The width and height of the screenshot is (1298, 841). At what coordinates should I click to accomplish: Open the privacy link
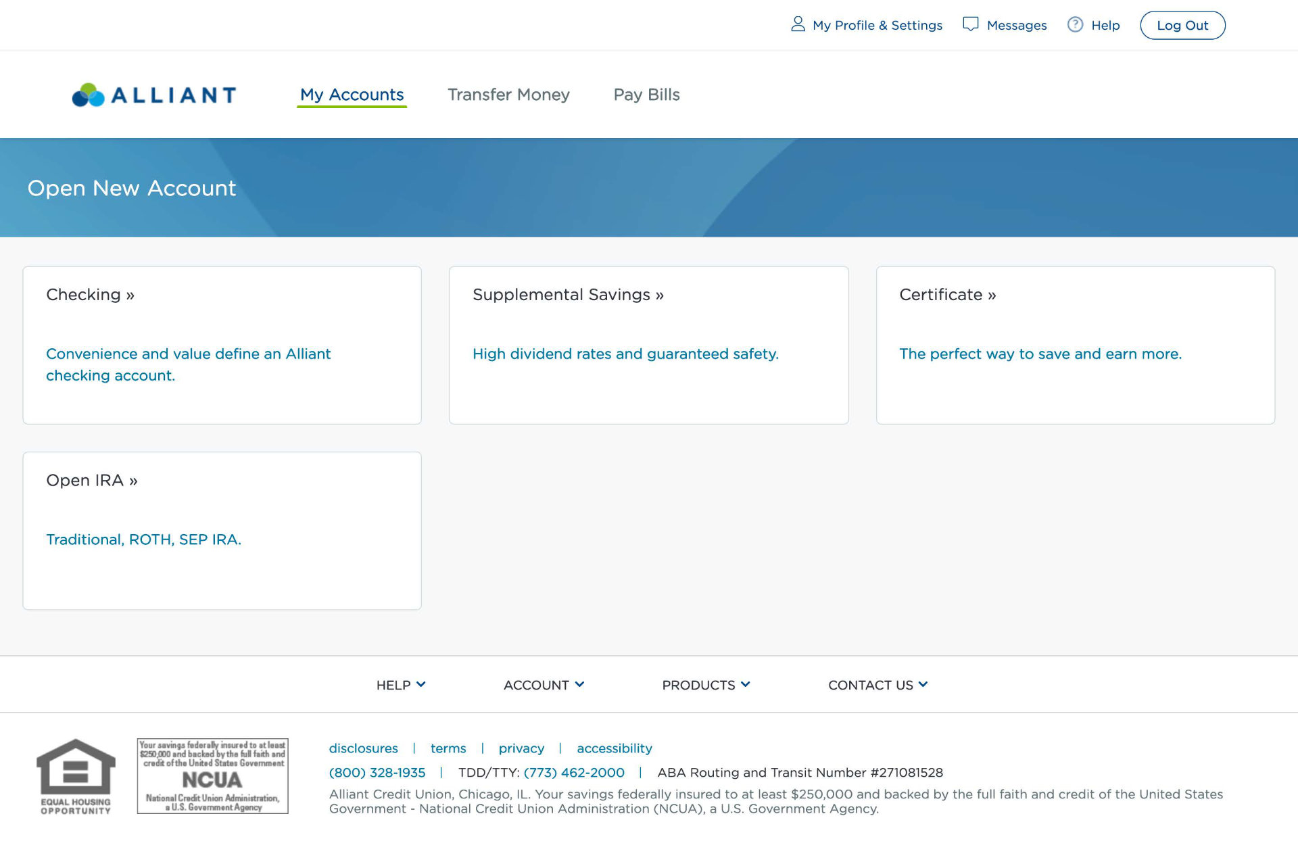point(521,748)
